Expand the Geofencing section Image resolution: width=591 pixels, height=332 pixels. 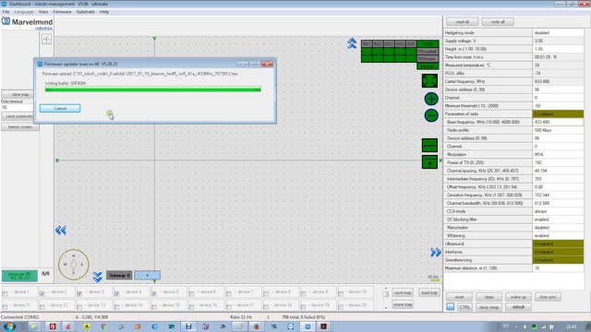tap(558, 260)
